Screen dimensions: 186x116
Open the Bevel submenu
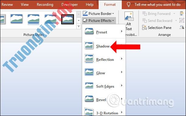point(104,99)
